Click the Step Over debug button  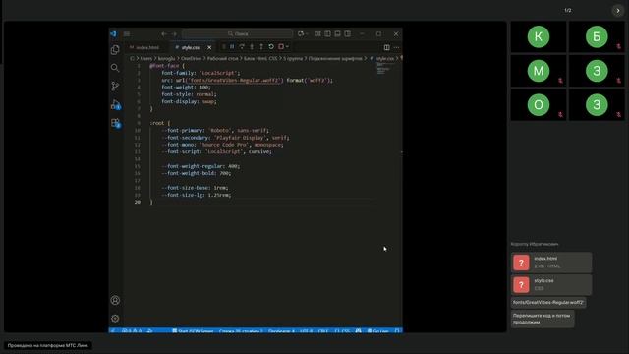242,47
